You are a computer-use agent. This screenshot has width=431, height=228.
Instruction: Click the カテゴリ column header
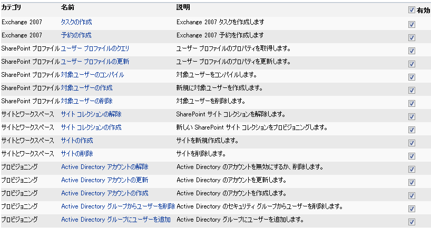tap(11, 9)
